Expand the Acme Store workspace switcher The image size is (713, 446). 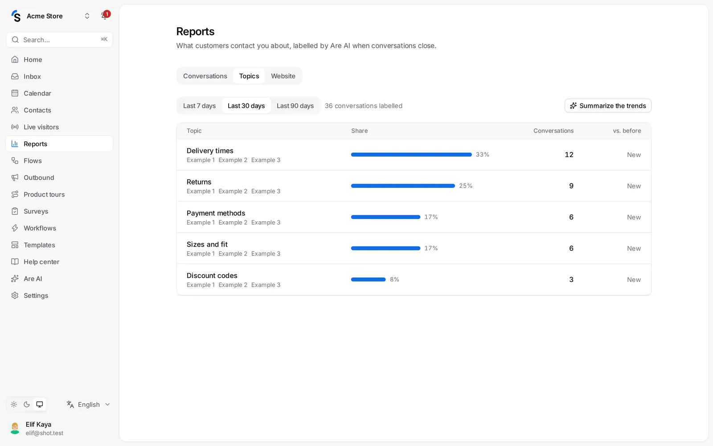pyautogui.click(x=87, y=16)
